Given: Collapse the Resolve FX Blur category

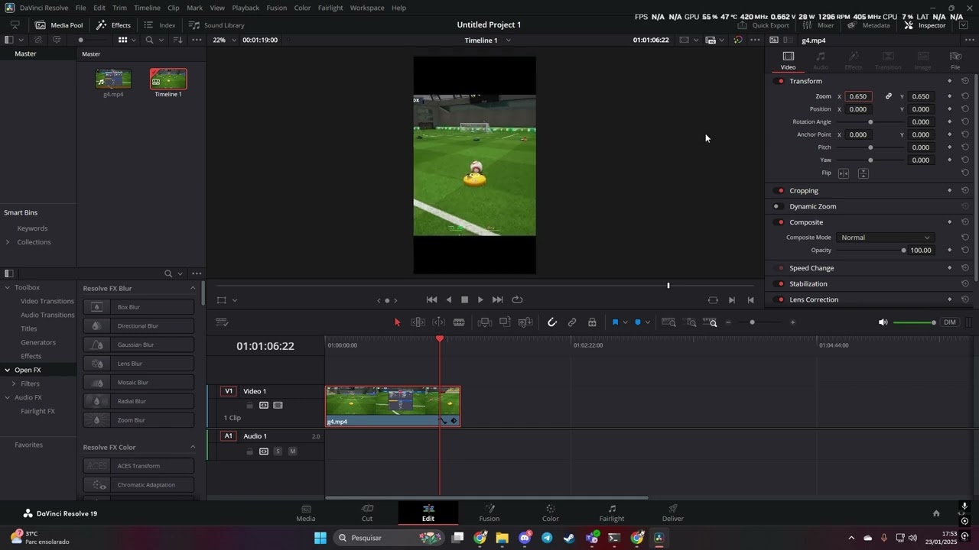Looking at the screenshot, I should (x=192, y=288).
